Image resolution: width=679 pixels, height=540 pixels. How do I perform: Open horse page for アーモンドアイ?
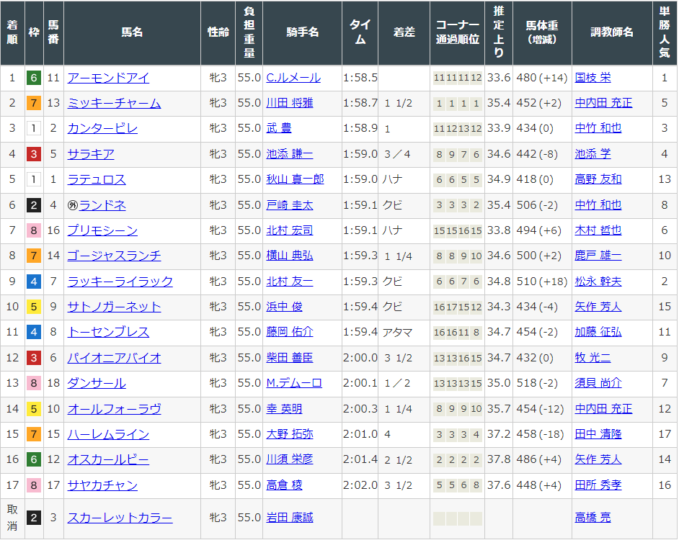pos(108,78)
